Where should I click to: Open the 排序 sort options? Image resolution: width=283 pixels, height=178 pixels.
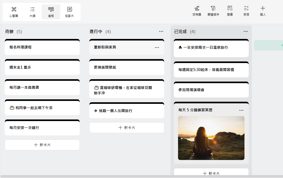[246, 11]
